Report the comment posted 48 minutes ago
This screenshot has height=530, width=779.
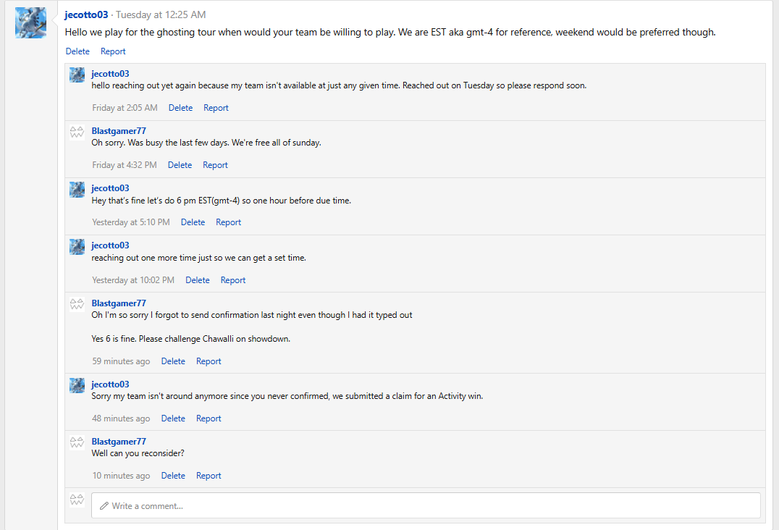click(x=209, y=418)
